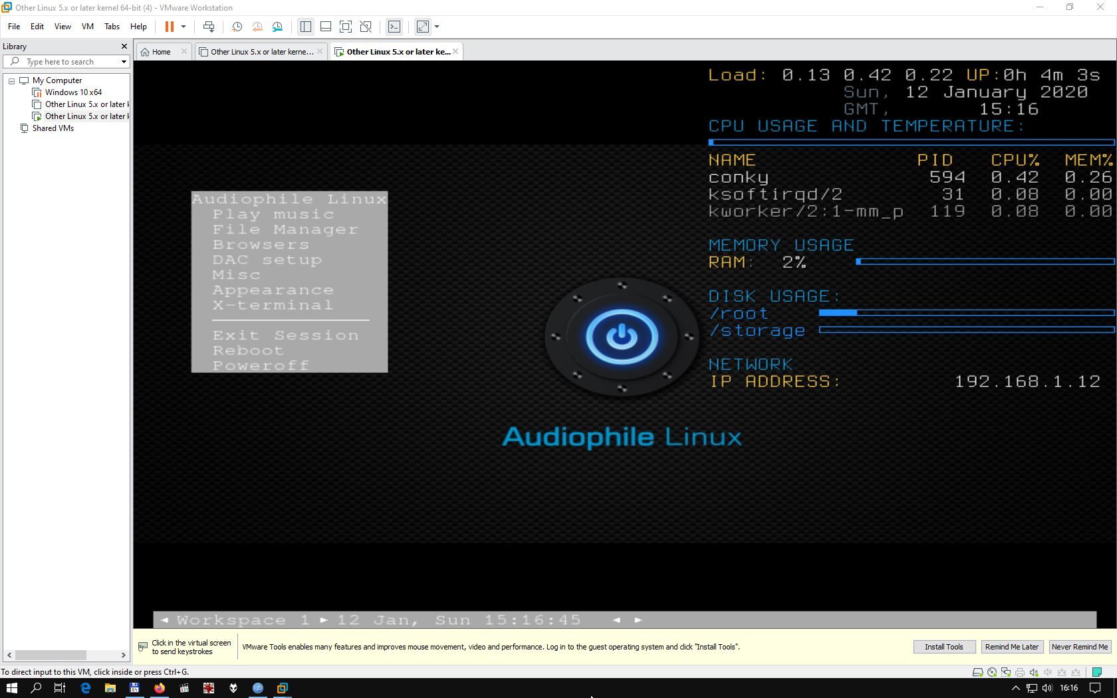
Task: Click the orange Suspend (pause) VM icon
Action: (x=169, y=27)
